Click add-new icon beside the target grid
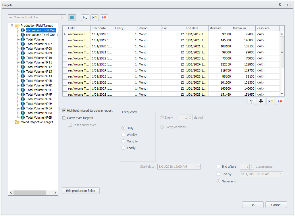295x216 pixels. [271, 101]
